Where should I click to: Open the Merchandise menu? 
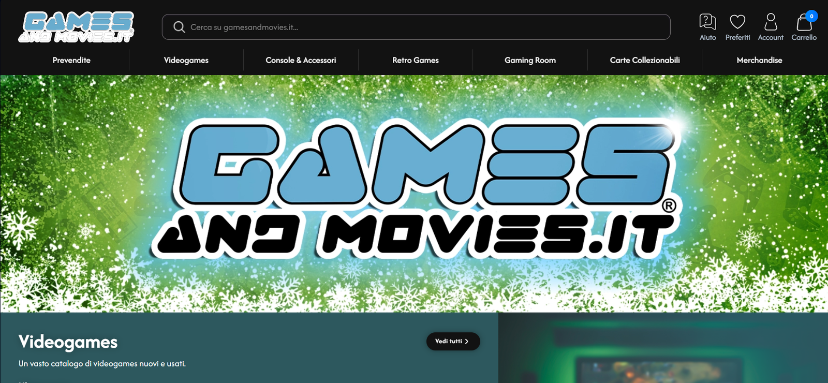point(759,60)
